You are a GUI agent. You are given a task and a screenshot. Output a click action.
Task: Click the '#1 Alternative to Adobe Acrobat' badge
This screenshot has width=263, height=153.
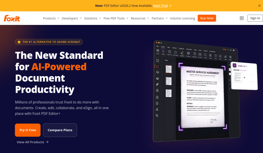[x=49, y=42]
